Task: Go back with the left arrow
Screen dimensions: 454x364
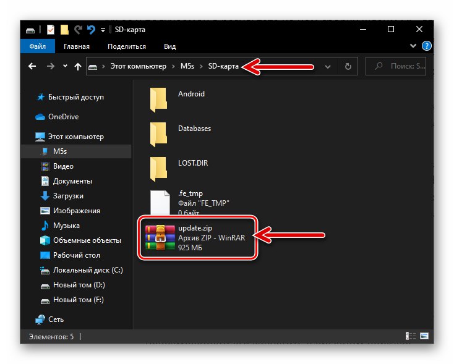Action: coord(32,66)
